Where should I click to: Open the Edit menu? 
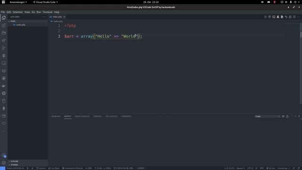9,12
